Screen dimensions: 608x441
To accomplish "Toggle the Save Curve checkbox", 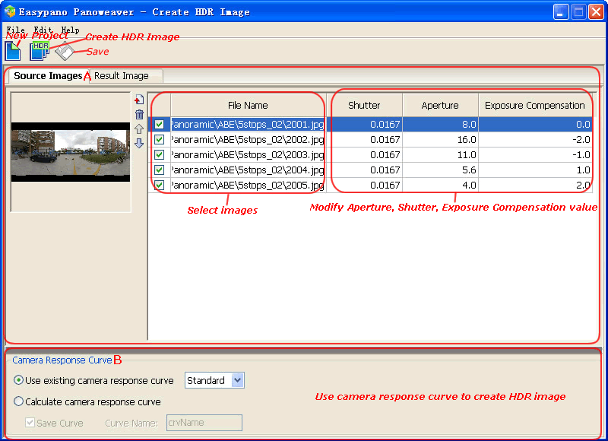I will [x=30, y=423].
